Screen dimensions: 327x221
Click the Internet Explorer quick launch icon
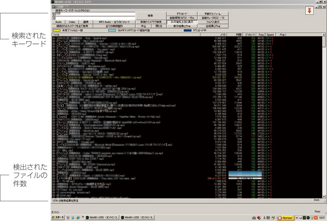click(78, 218)
